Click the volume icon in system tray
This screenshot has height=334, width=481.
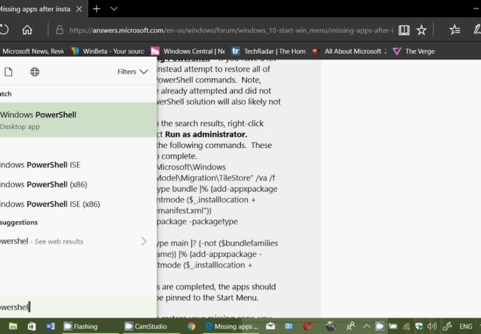pyautogui.click(x=432, y=326)
